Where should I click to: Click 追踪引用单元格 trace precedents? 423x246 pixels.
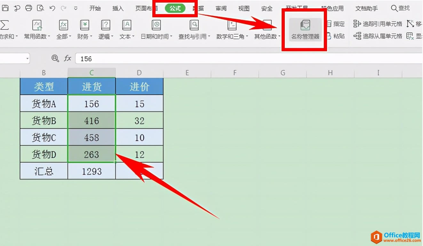pyautogui.click(x=378, y=24)
